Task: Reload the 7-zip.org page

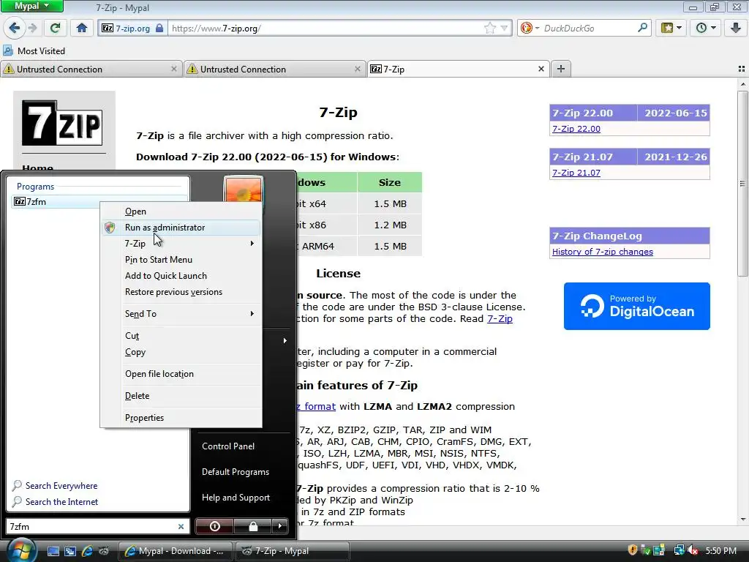Action: pyautogui.click(x=55, y=29)
